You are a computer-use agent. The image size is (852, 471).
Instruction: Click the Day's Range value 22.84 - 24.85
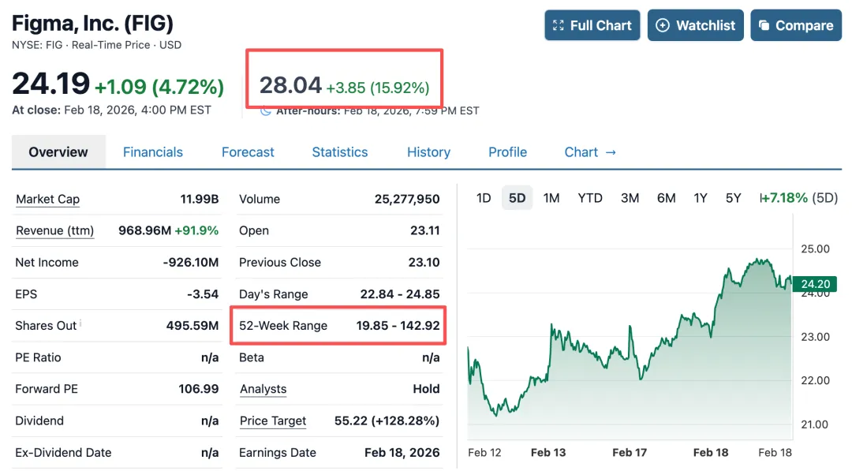400,294
